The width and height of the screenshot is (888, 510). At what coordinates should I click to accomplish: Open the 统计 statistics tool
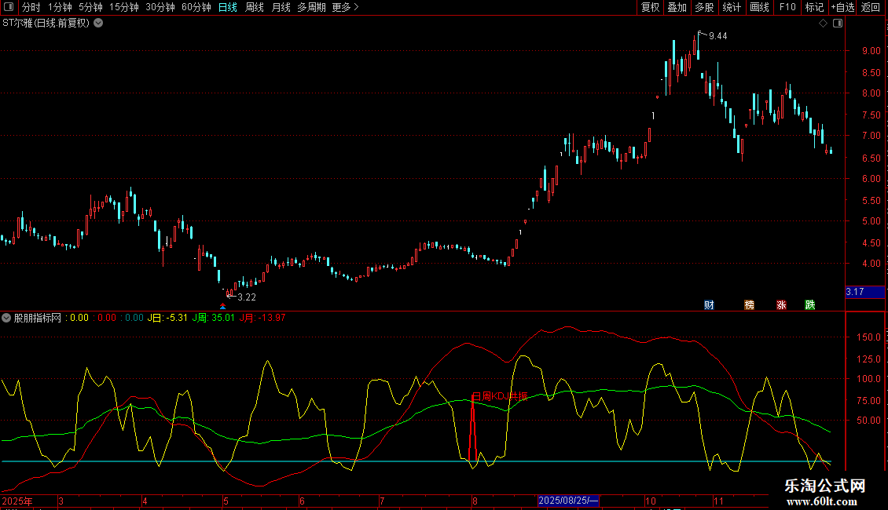[732, 7]
